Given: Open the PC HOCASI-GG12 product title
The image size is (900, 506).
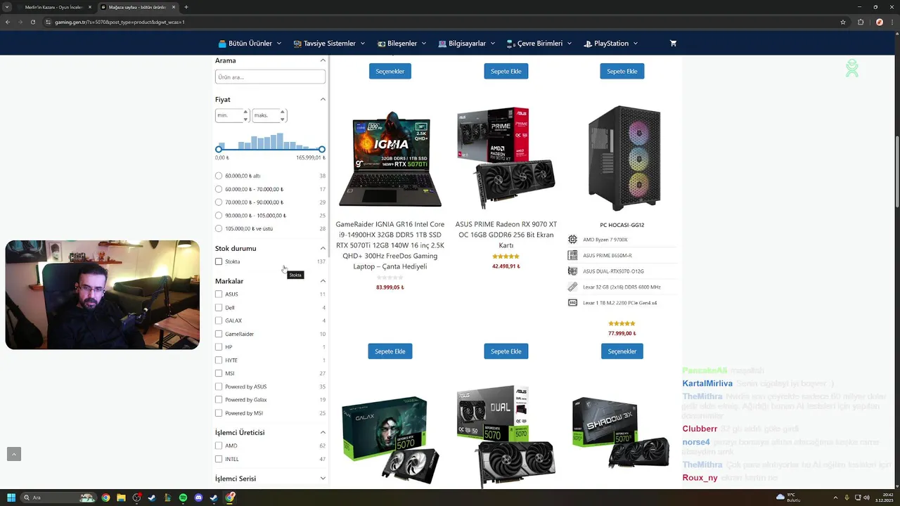Looking at the screenshot, I should tap(622, 225).
